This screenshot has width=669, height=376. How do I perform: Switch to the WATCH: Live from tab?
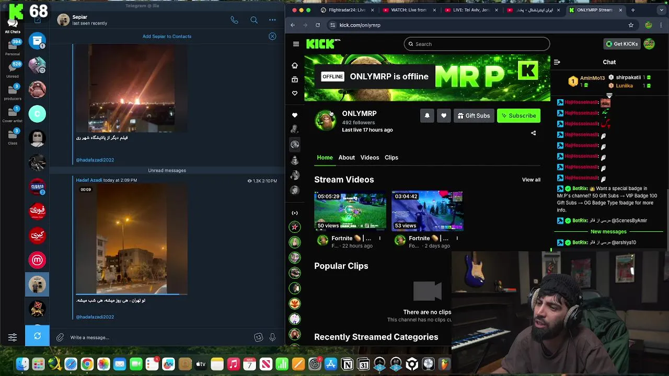click(408, 10)
